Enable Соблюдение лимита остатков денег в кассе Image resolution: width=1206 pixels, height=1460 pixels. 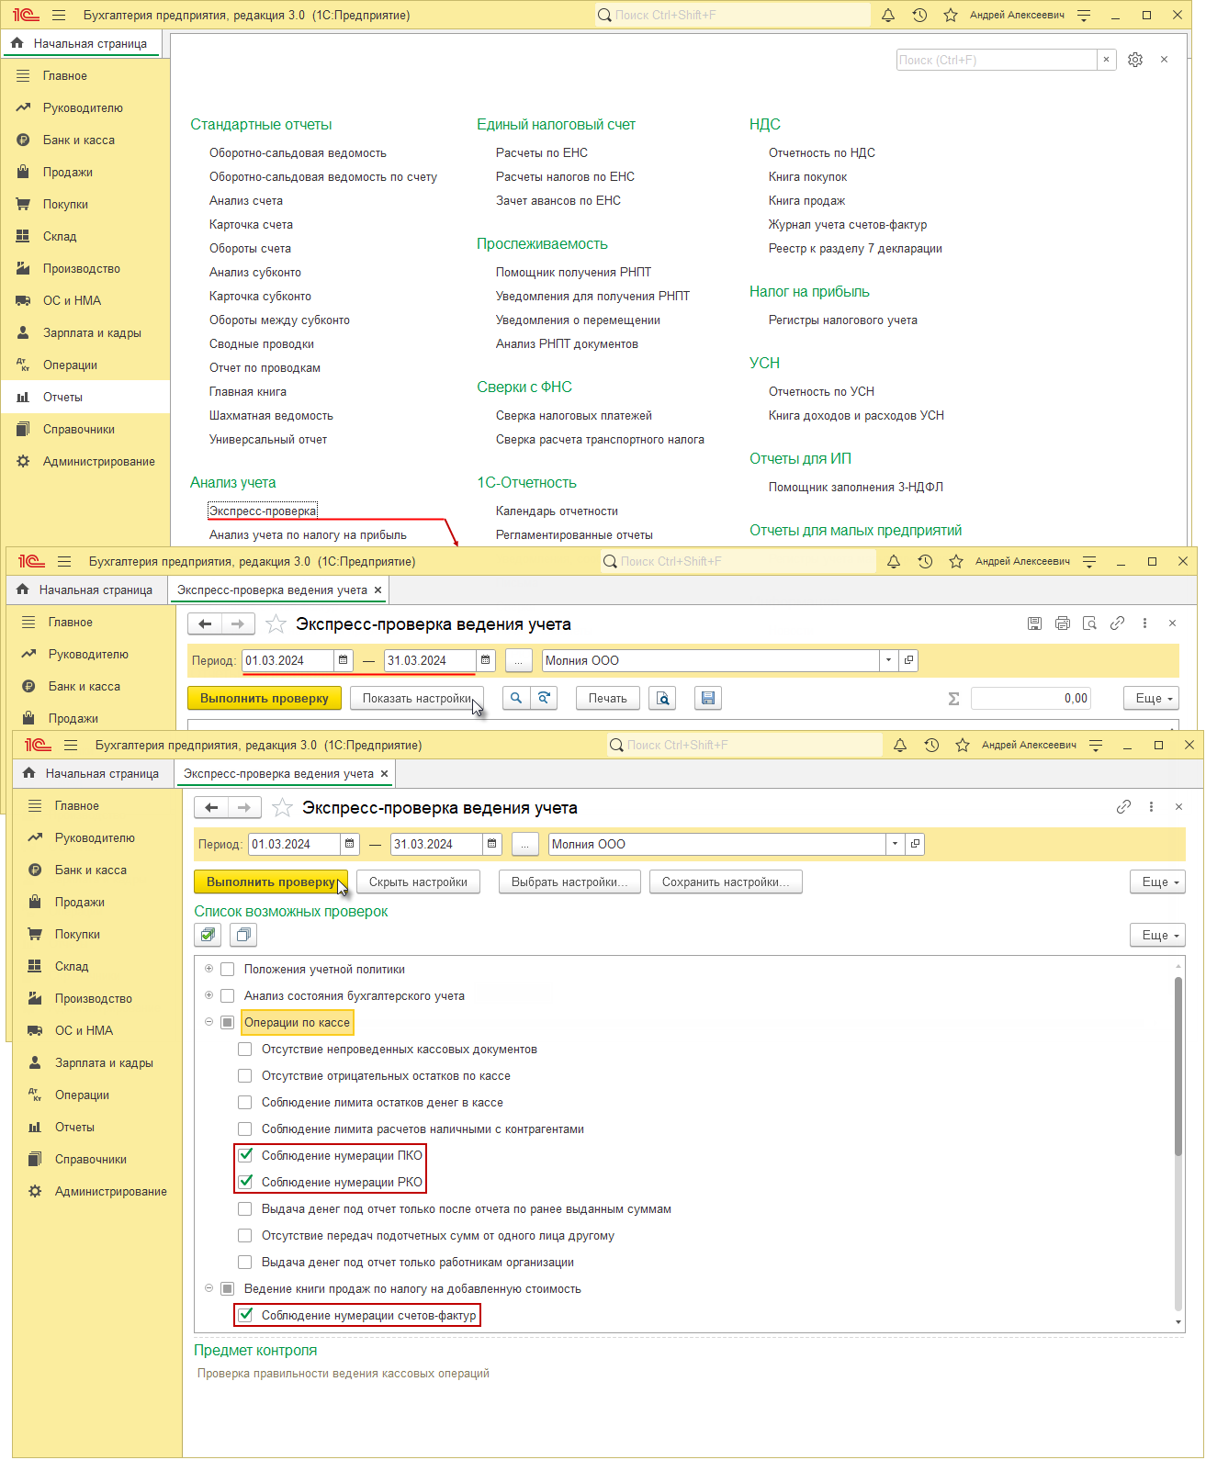pyautogui.click(x=245, y=1102)
